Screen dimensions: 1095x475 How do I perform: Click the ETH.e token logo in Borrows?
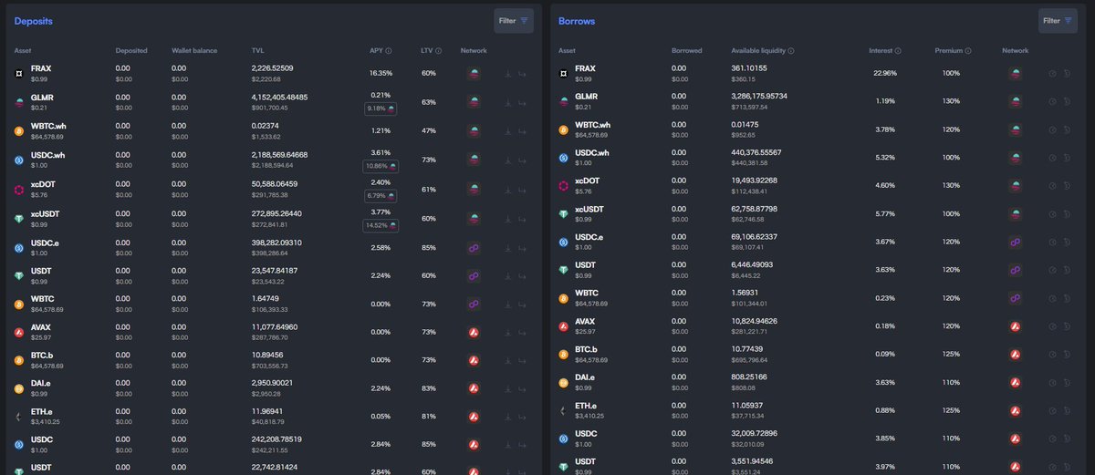click(x=564, y=410)
